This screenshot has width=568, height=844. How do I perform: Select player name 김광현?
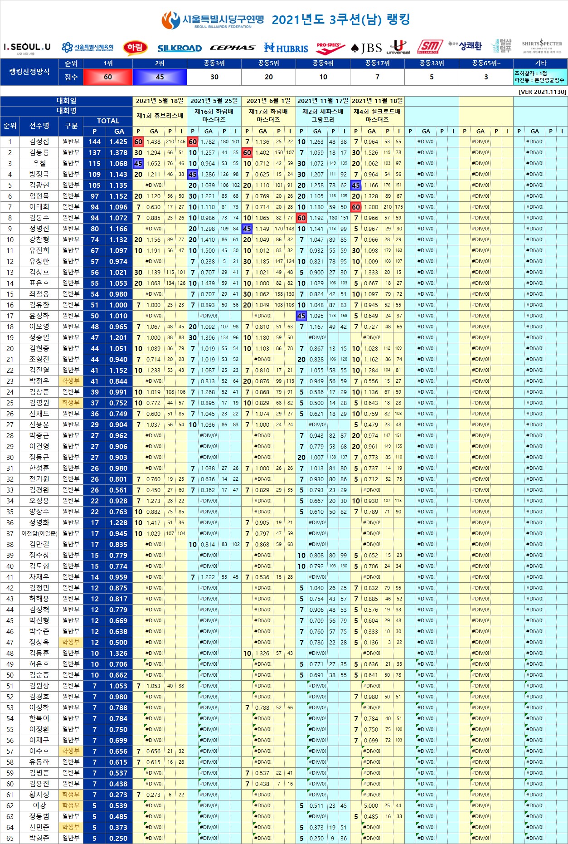(39, 185)
